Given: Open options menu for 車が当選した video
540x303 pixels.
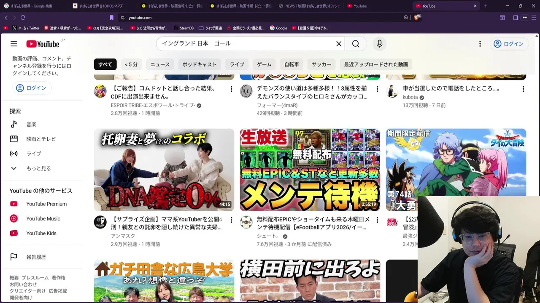Looking at the screenshot, I should coord(523,89).
